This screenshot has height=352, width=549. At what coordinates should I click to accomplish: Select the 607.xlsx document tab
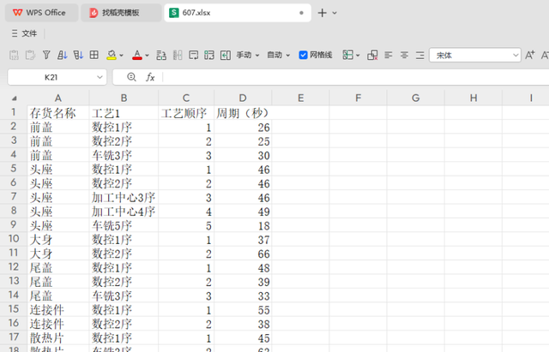(x=238, y=13)
